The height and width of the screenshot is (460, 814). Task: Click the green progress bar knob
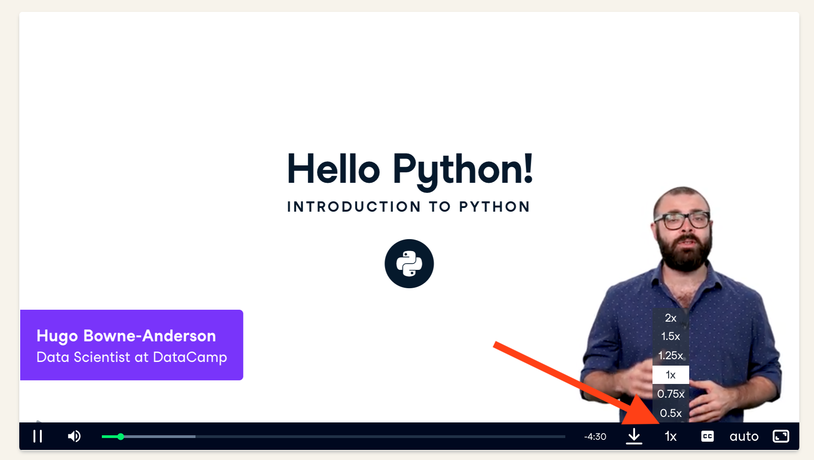point(121,437)
